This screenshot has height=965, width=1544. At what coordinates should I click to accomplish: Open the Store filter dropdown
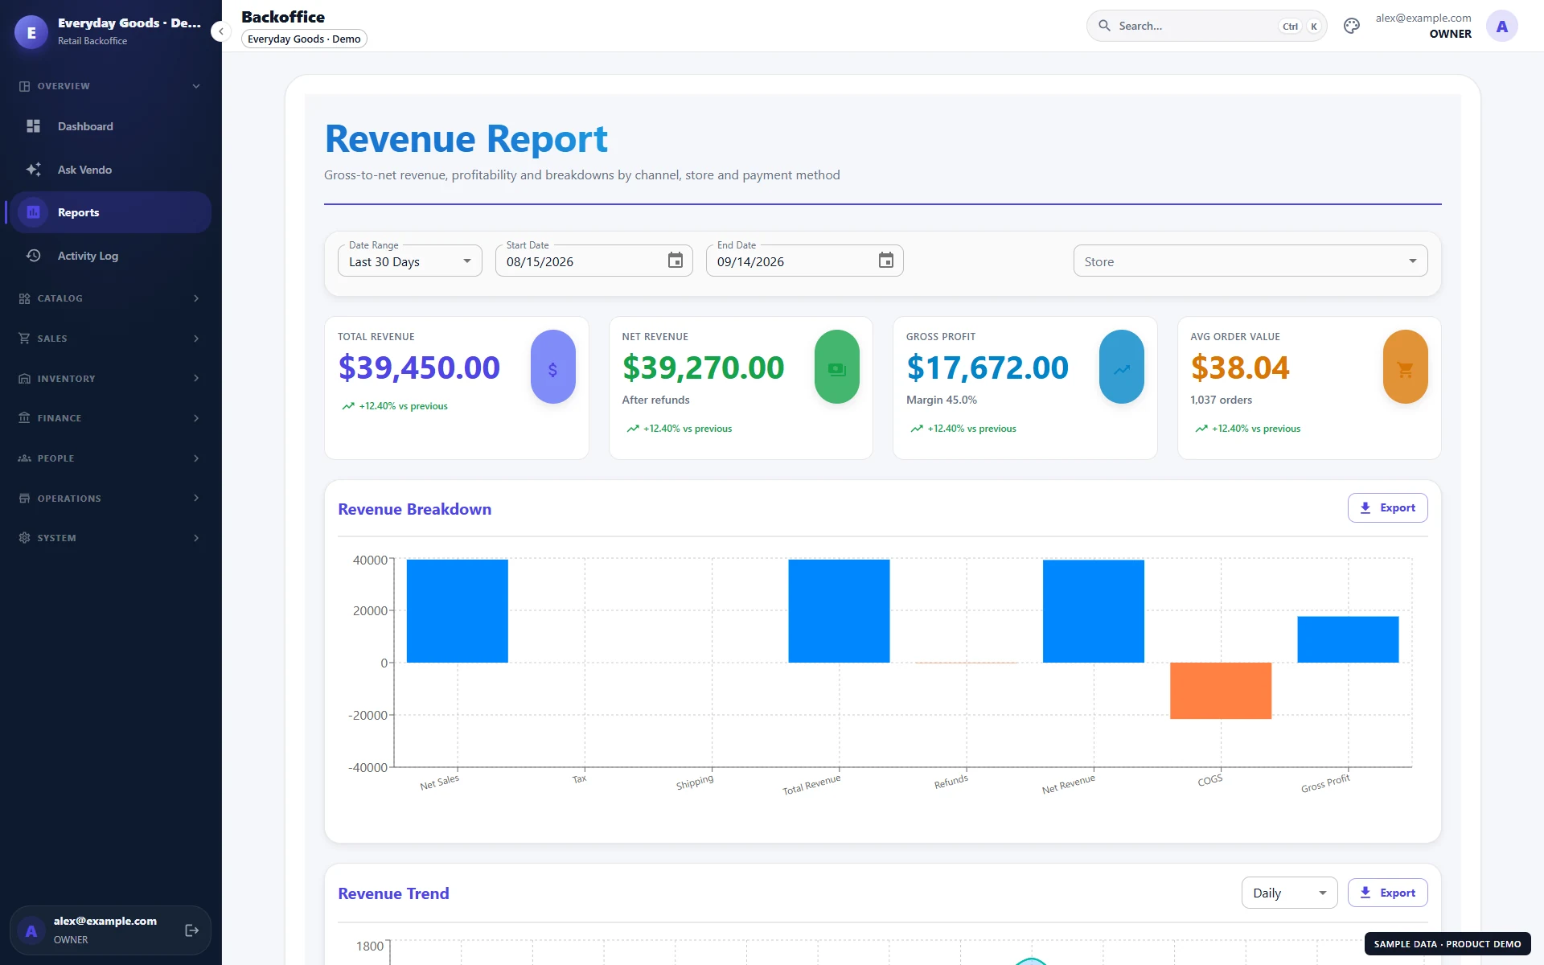point(1250,261)
